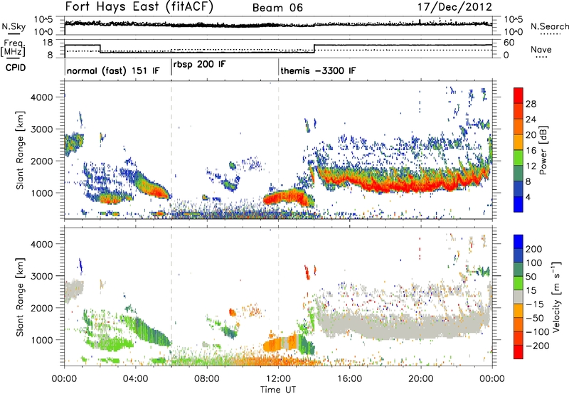Click the 'Nave' legend label
The image size is (569, 394).
[541, 50]
